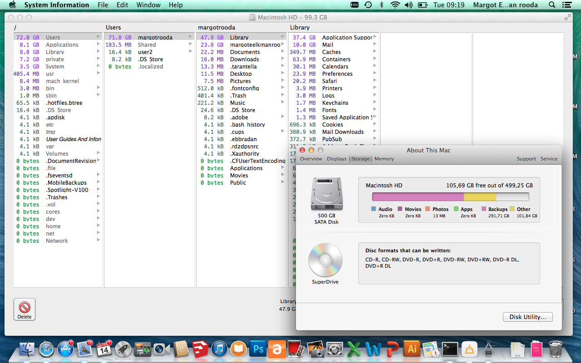Viewport: 581px width, 363px height.
Task: Open the Service link
Action: [549, 159]
